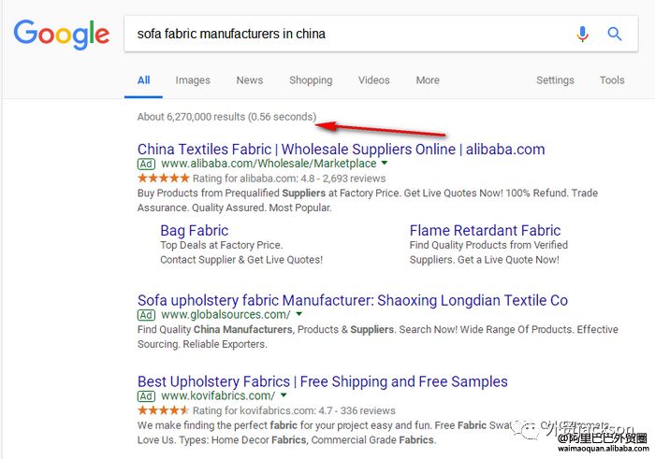Click the Ad badge beside www.alibaba.com
The width and height of the screenshot is (655, 459).
point(146,164)
